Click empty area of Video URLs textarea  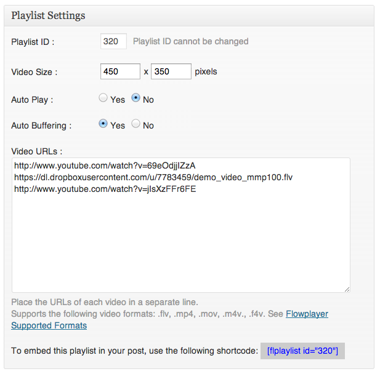181,242
